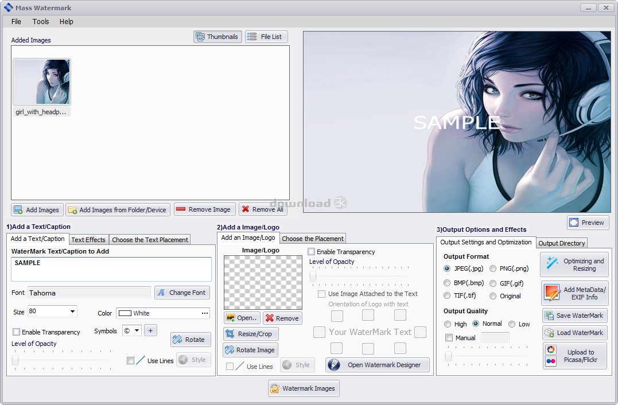Click the preview image with SAMPLE watermark
The image size is (618, 405).
pos(457,122)
